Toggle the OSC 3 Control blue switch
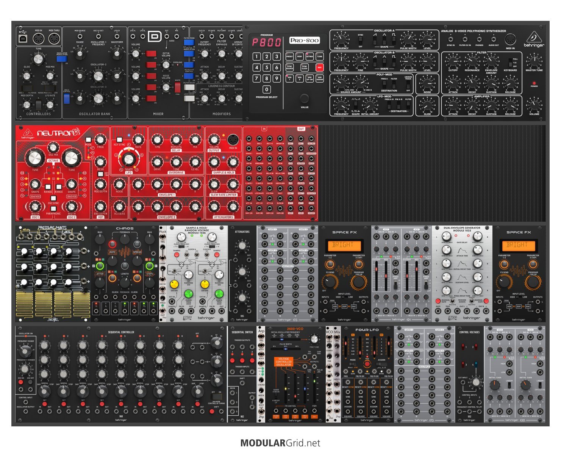This screenshot has height=451, width=561. tap(67, 99)
